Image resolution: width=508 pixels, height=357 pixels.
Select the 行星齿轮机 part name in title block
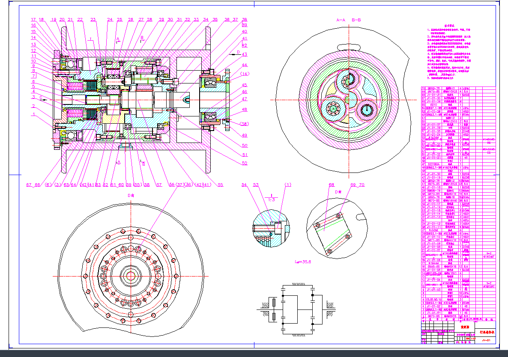click(x=487, y=333)
